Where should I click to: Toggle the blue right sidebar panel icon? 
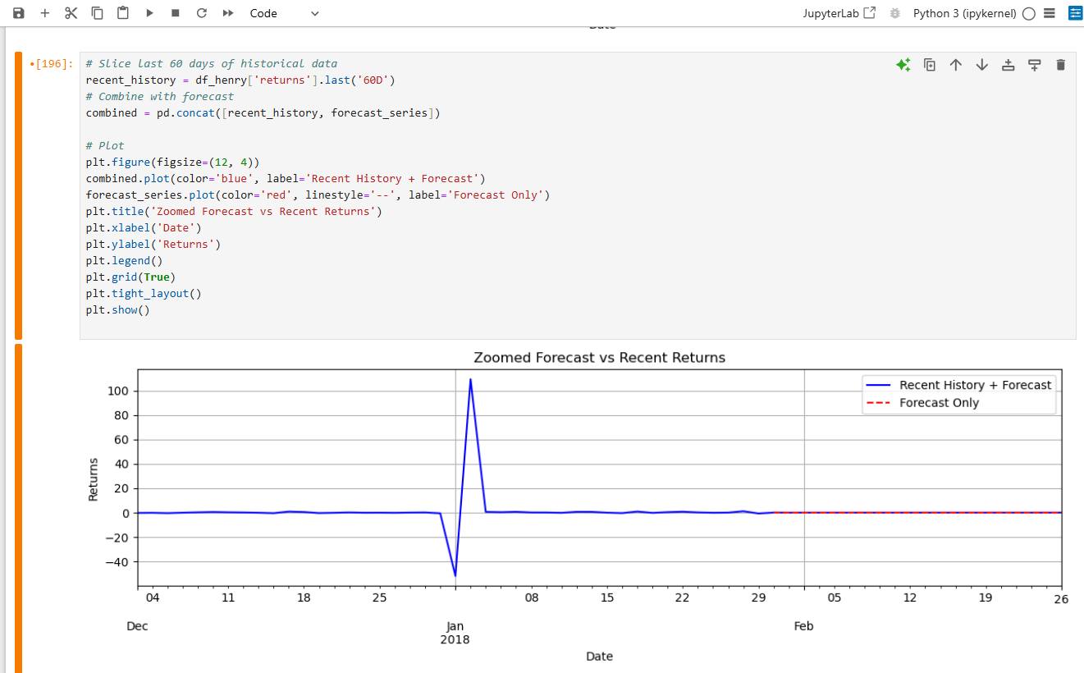1075,13
